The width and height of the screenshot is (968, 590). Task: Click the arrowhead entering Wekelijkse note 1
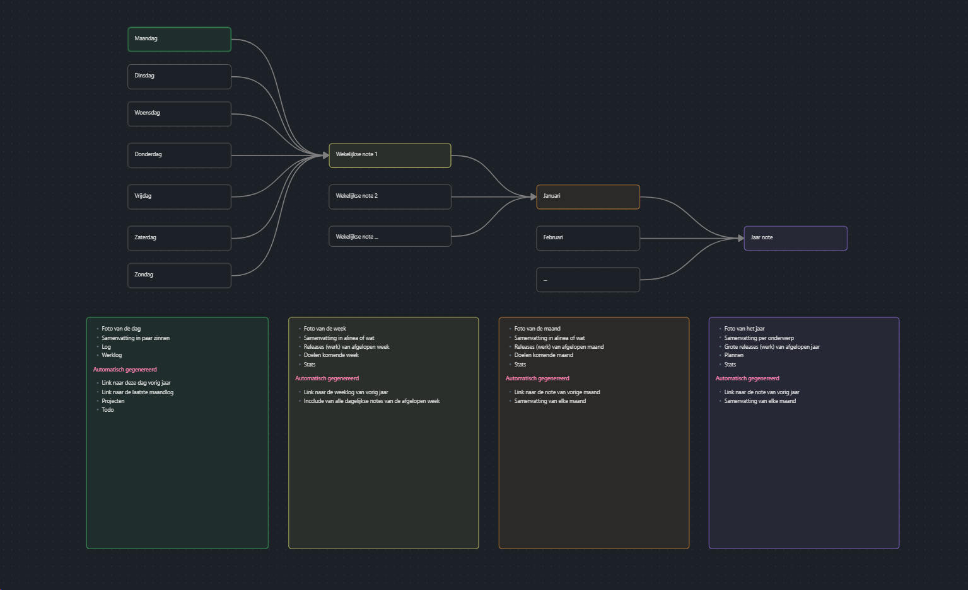[325, 155]
